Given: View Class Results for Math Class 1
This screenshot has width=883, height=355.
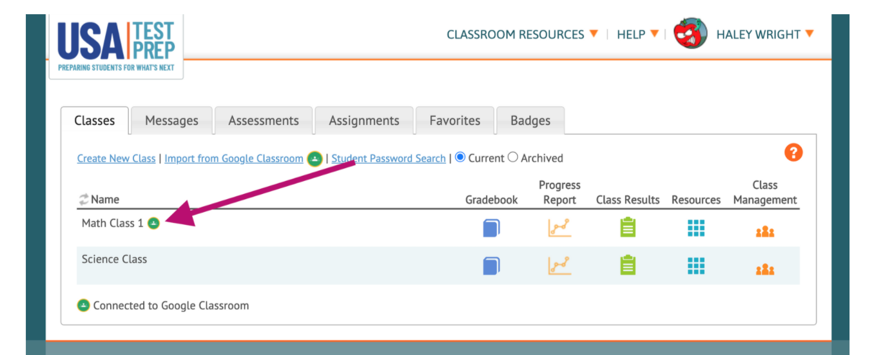Looking at the screenshot, I should [628, 228].
